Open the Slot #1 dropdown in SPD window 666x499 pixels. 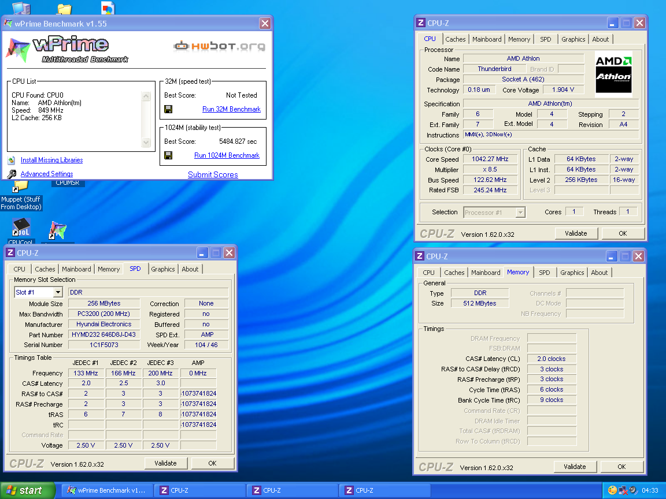click(x=58, y=292)
